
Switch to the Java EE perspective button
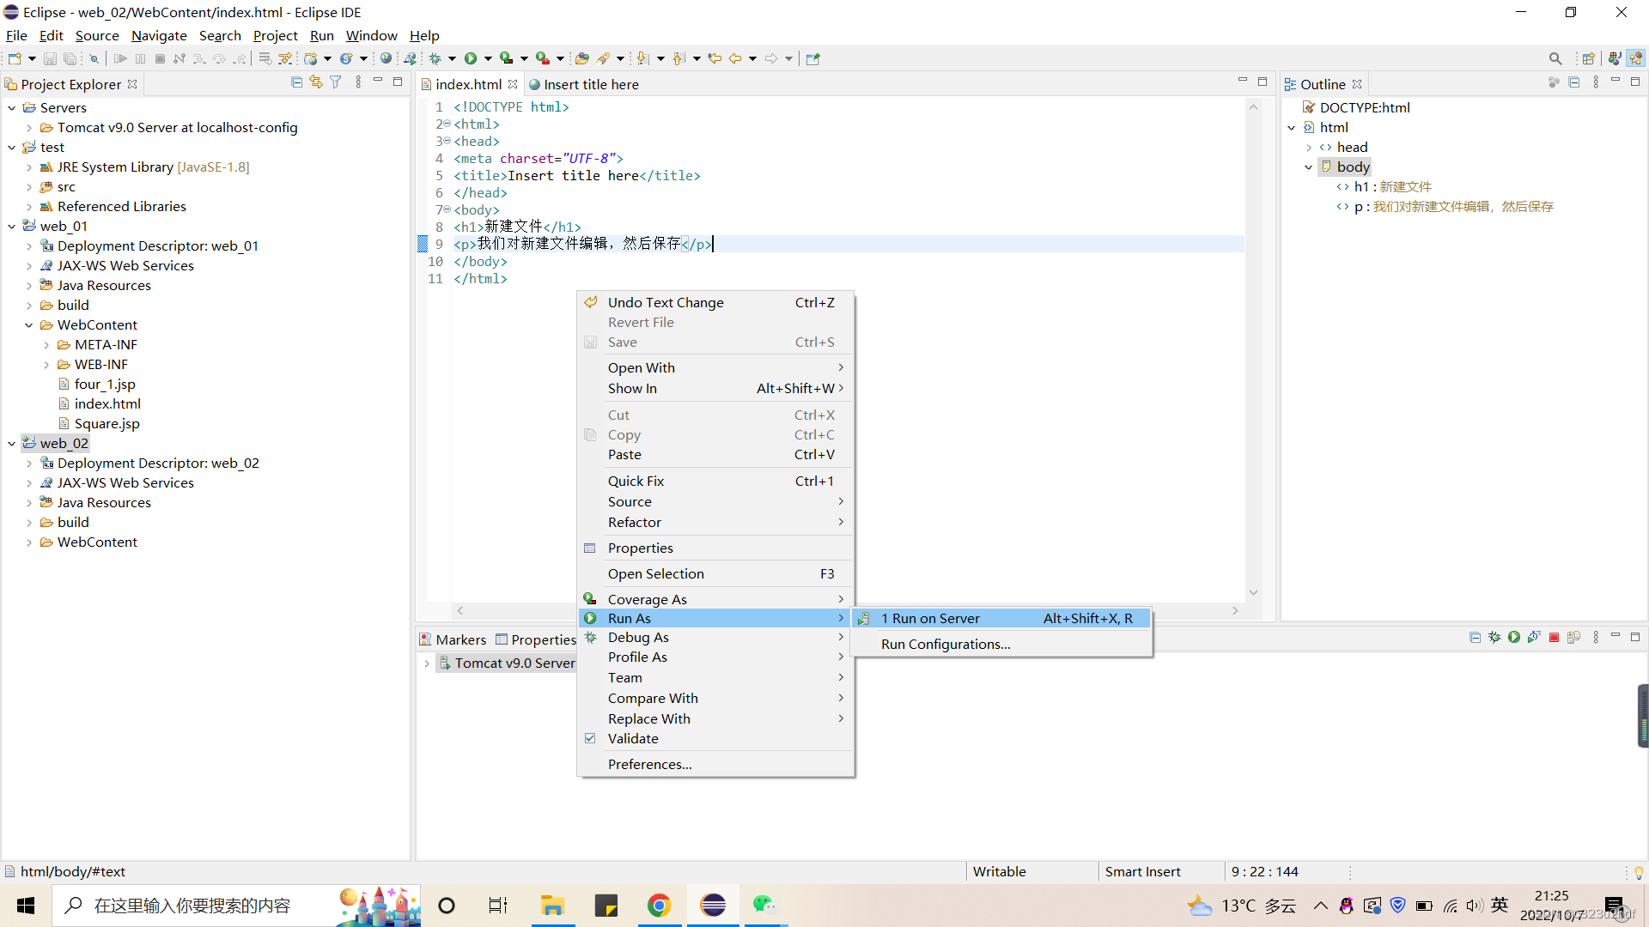(1635, 58)
